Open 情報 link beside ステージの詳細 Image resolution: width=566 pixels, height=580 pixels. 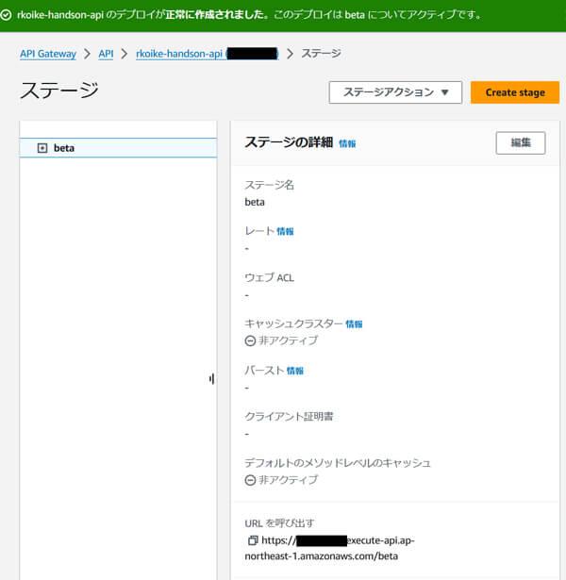(347, 144)
